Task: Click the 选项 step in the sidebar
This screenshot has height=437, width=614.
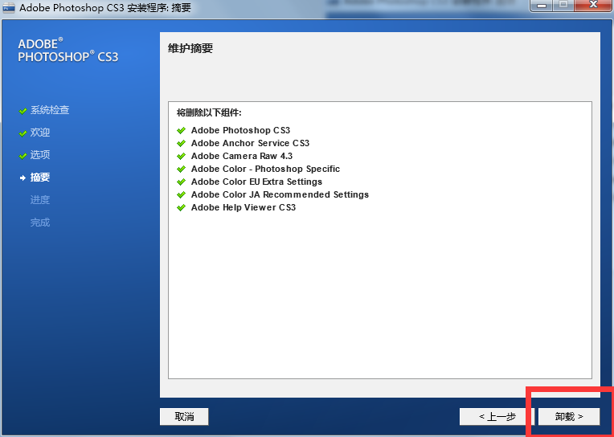Action: (x=40, y=155)
